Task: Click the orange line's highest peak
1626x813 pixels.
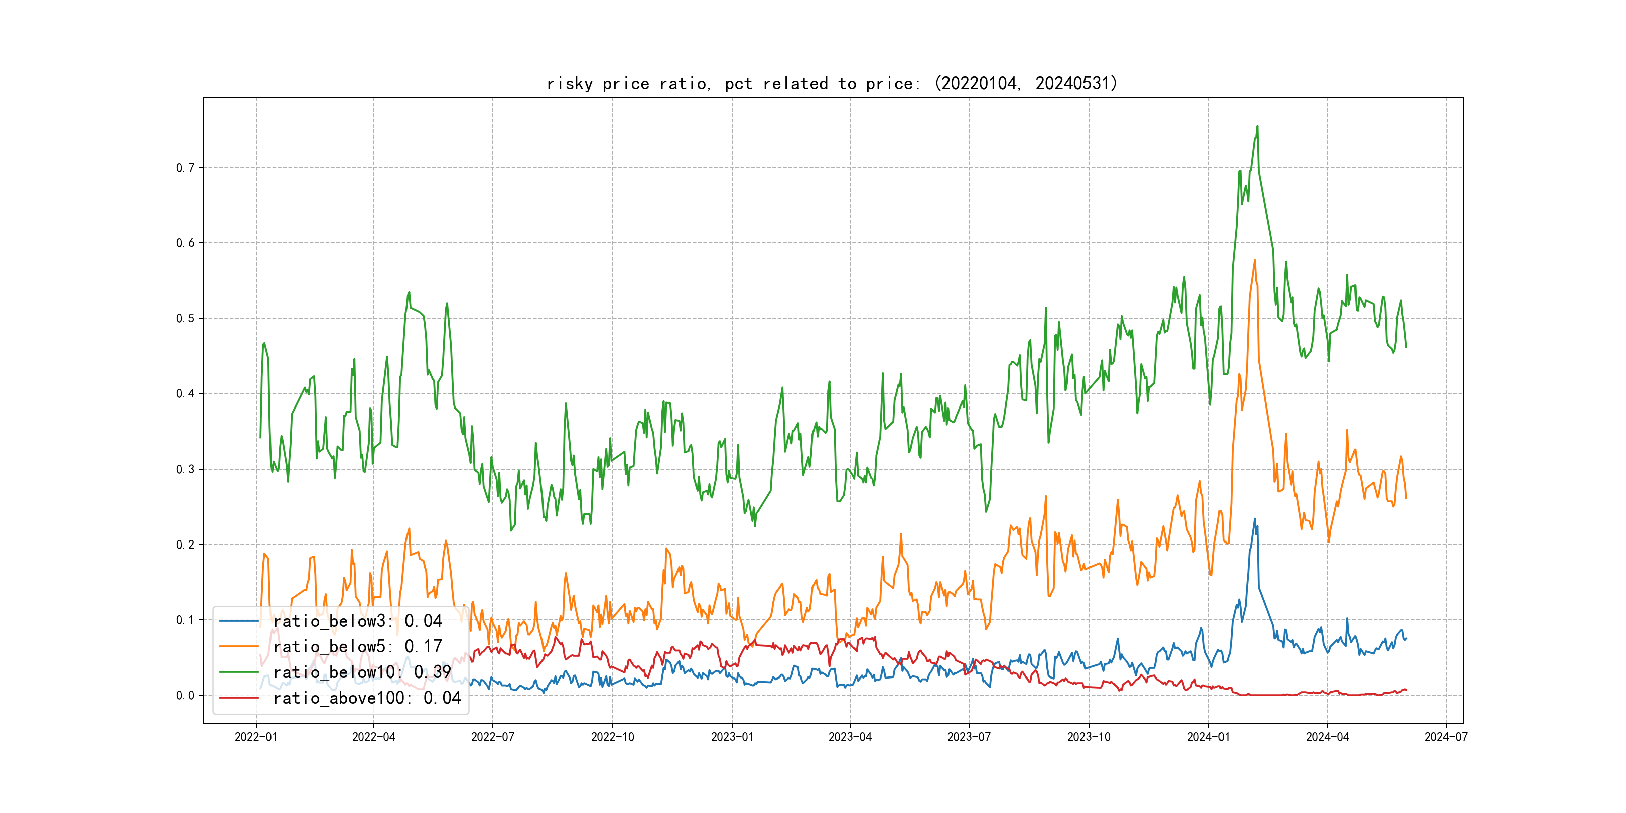Action: click(1254, 260)
